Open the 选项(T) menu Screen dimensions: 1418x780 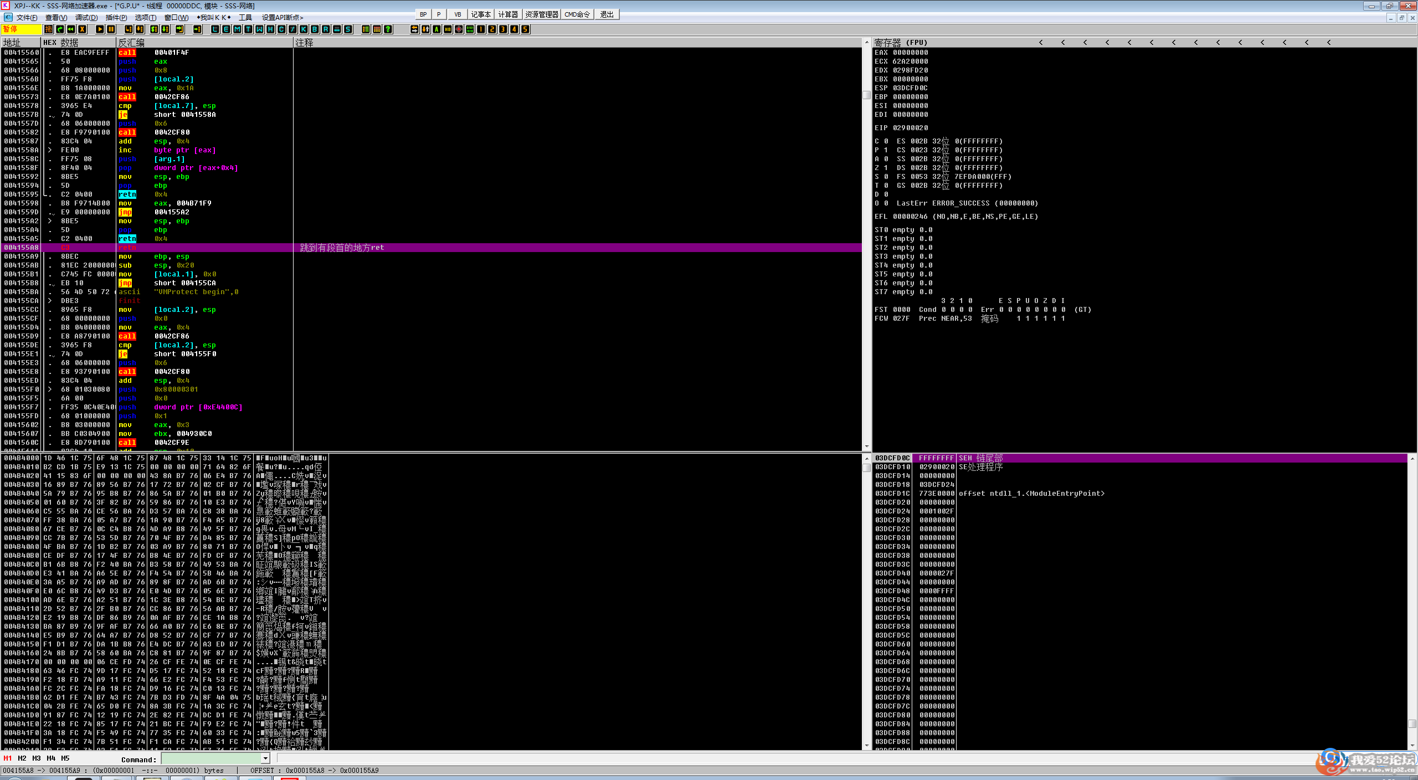tap(146, 18)
